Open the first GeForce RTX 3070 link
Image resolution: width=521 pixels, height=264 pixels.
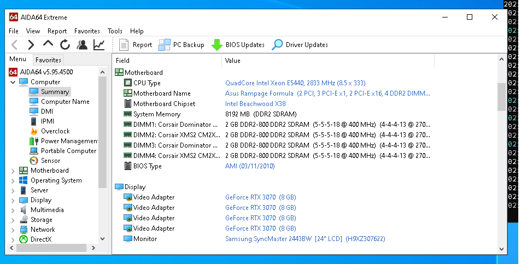coord(260,197)
